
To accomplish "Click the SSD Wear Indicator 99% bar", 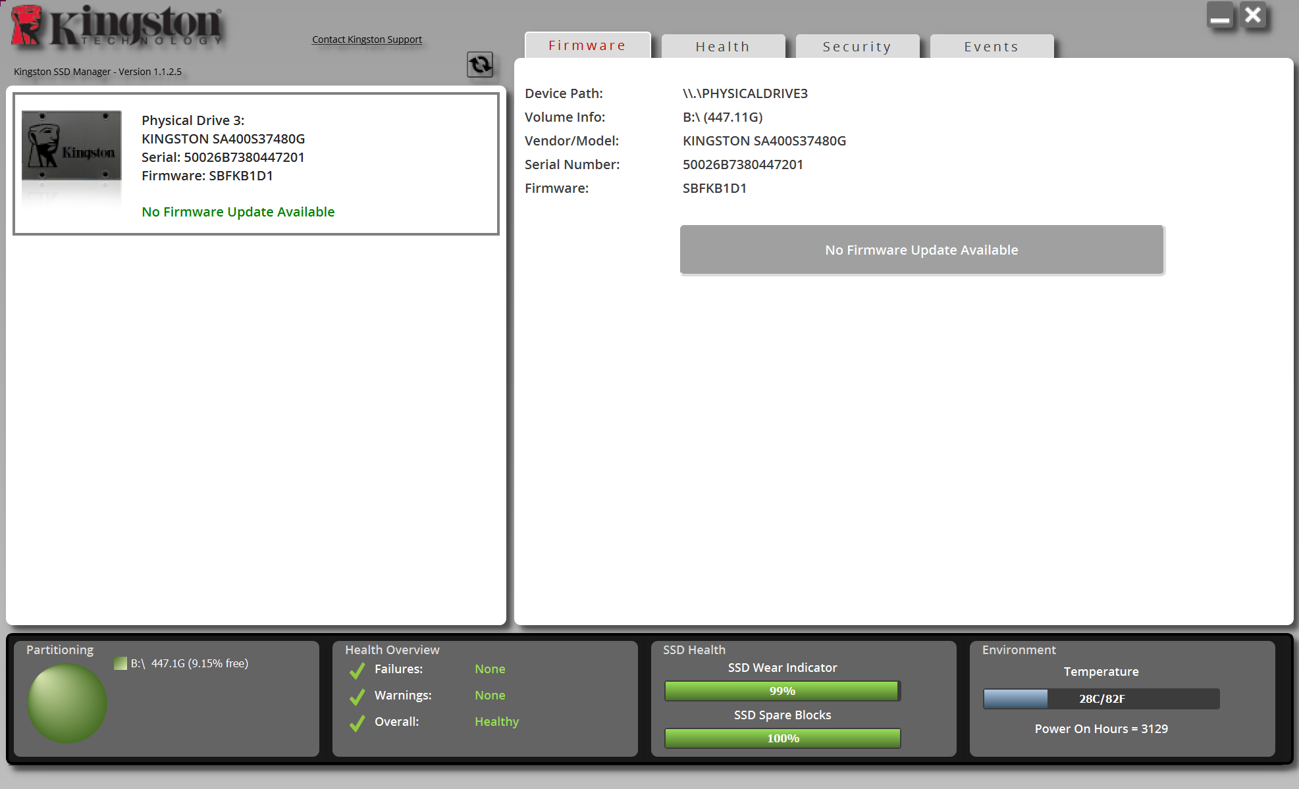I will click(x=782, y=691).
